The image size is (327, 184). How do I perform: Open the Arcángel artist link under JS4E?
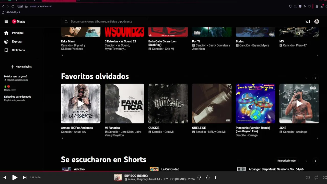(x=301, y=132)
